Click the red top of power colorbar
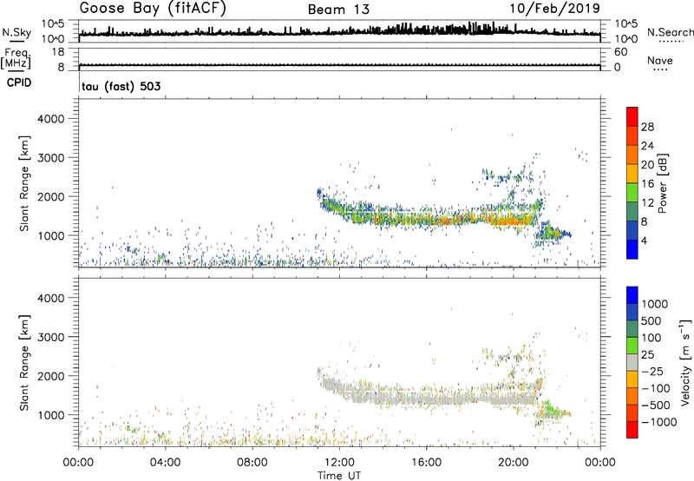 [x=632, y=116]
